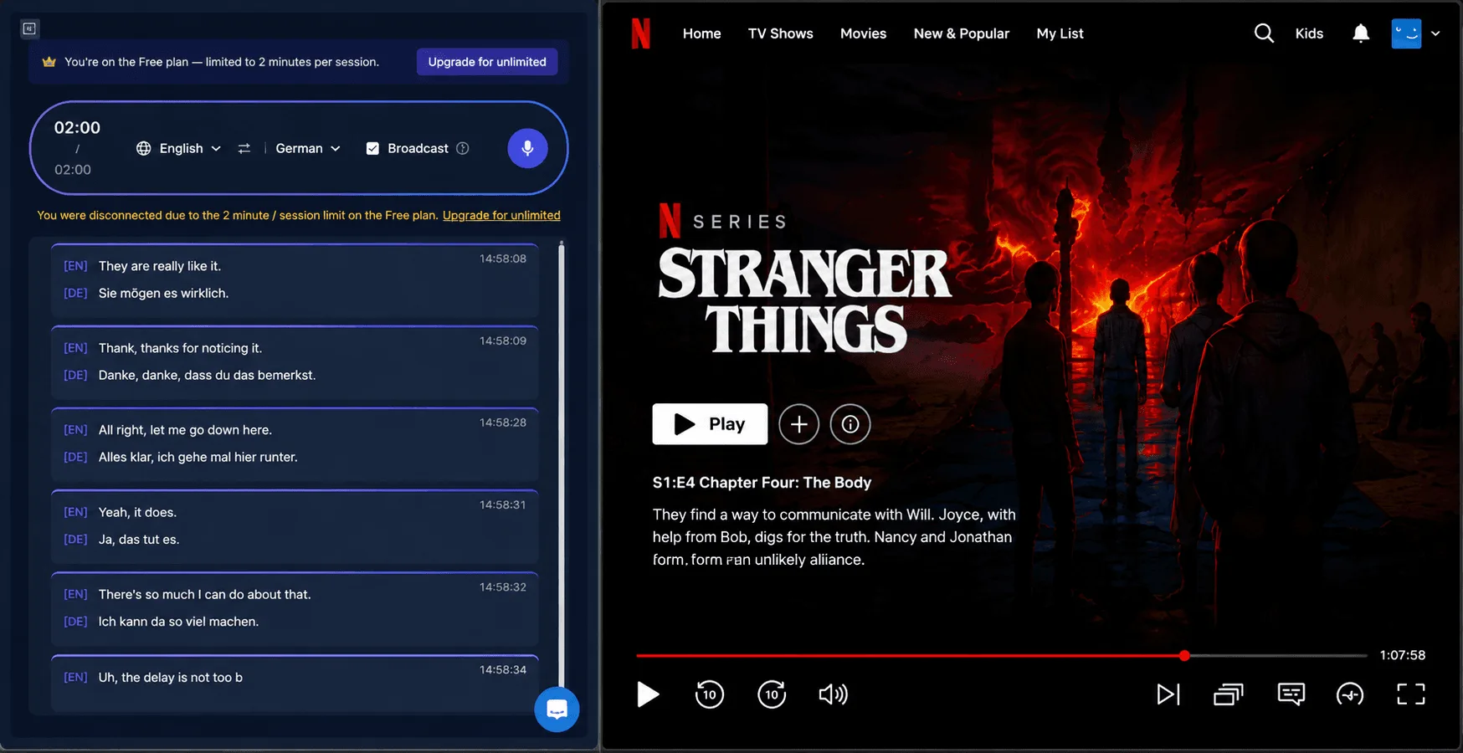The height and width of the screenshot is (753, 1463).
Task: Open subtitles and audio options
Action: [1291, 694]
